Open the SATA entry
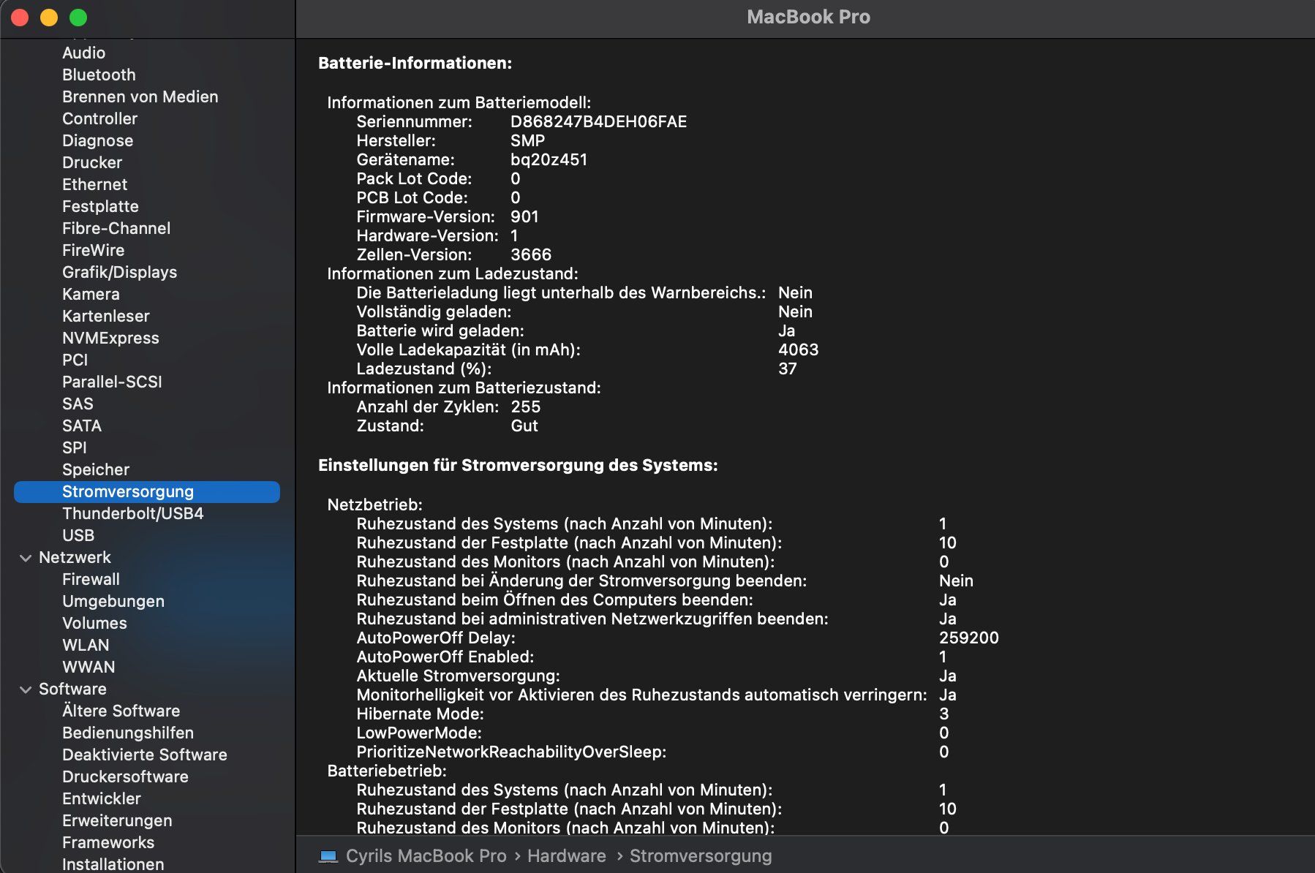 pos(82,426)
